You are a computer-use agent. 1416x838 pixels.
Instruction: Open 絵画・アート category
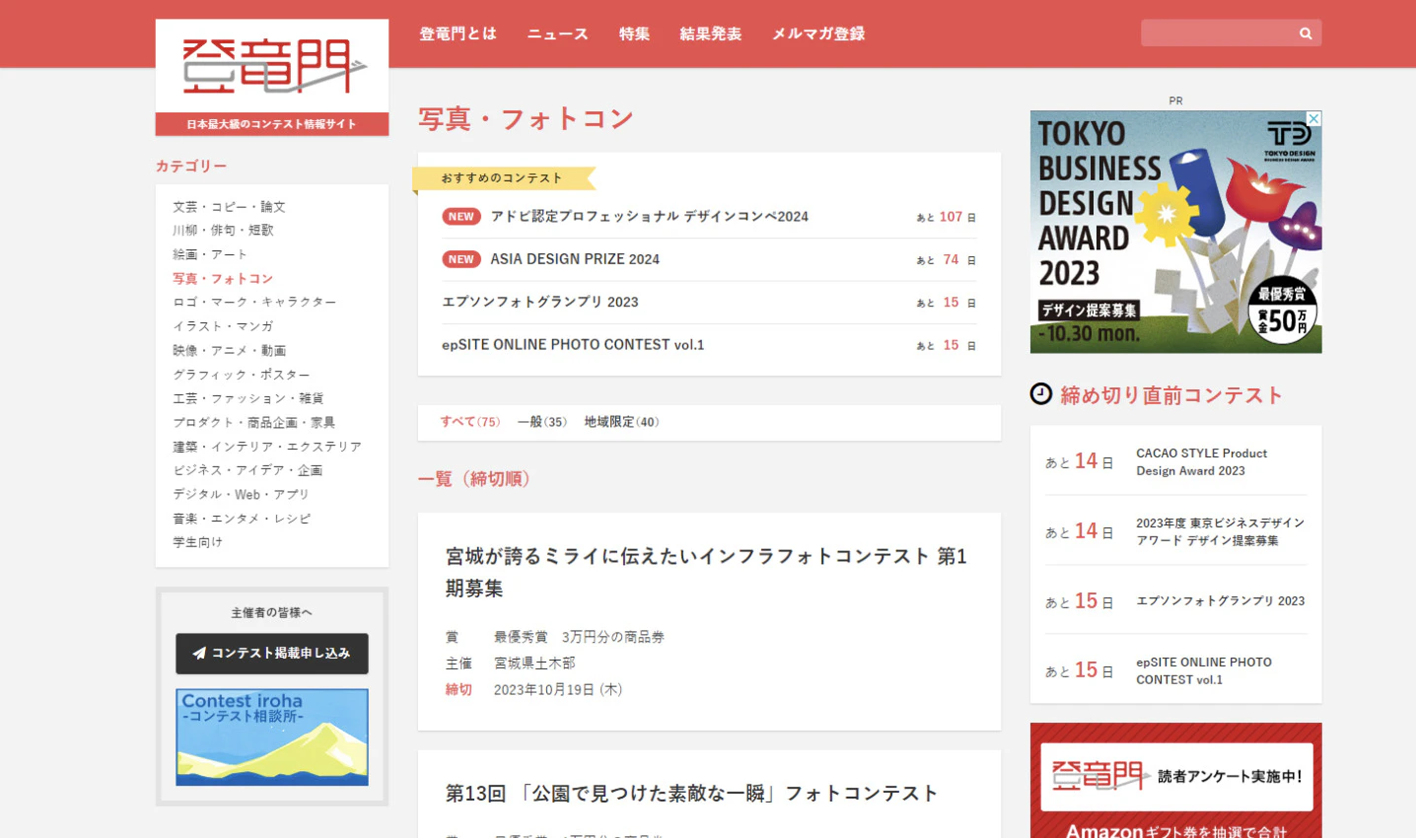[x=210, y=254]
